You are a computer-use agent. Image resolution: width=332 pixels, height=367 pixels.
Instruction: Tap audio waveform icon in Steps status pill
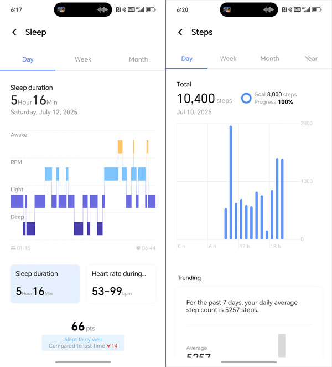coord(268,9)
